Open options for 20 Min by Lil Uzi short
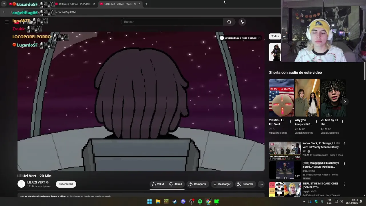366x206 pixels. (342, 122)
